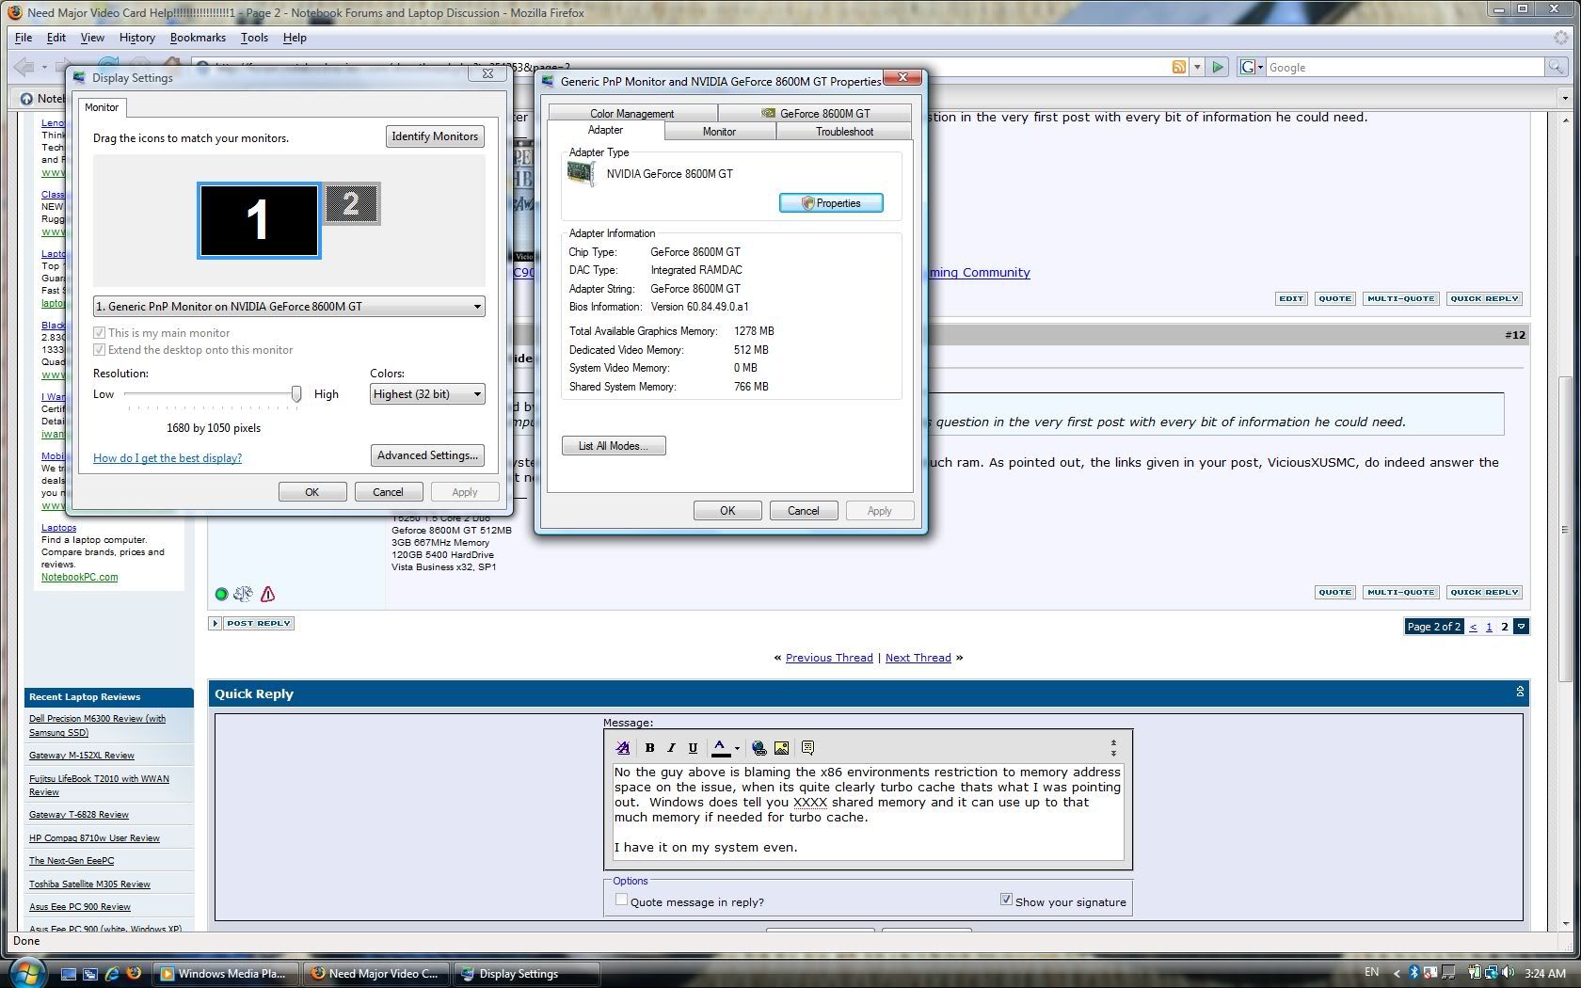1581x988 pixels.
Task: Switch to the Troubleshoot tab
Action: (844, 132)
